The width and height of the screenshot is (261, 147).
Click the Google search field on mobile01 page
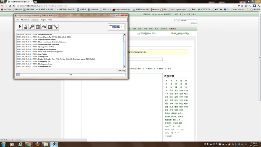pos(186,21)
